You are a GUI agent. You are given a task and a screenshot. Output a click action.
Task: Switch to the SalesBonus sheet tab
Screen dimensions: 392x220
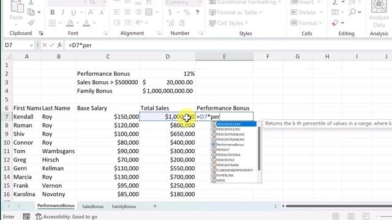coord(92,207)
